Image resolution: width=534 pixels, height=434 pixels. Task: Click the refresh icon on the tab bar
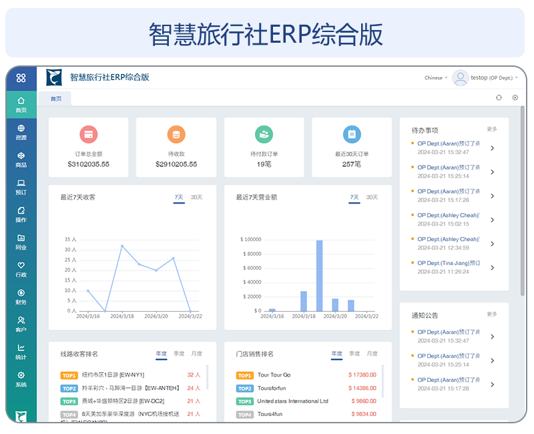(x=499, y=97)
